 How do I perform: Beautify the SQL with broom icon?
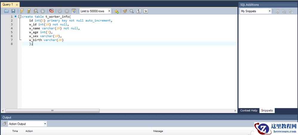tap(125, 11)
